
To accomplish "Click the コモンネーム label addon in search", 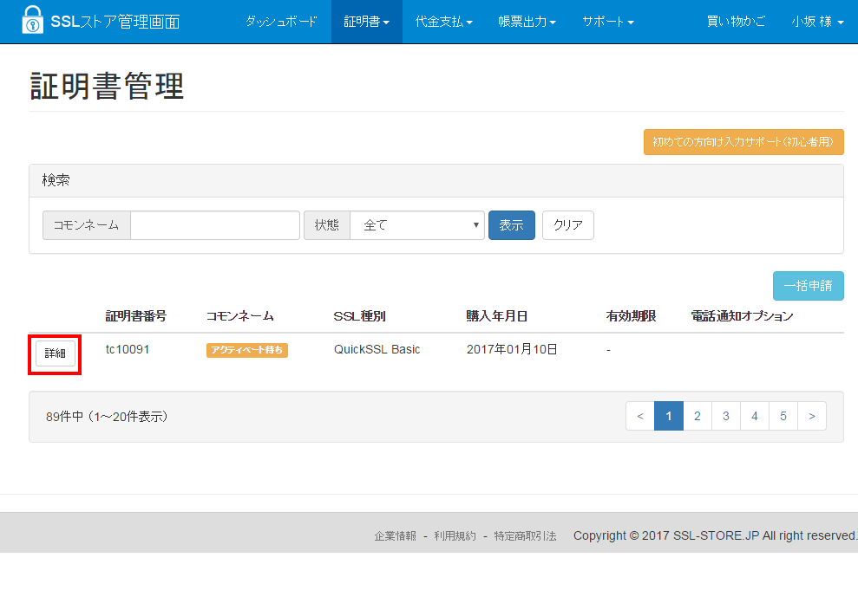I will click(x=87, y=225).
